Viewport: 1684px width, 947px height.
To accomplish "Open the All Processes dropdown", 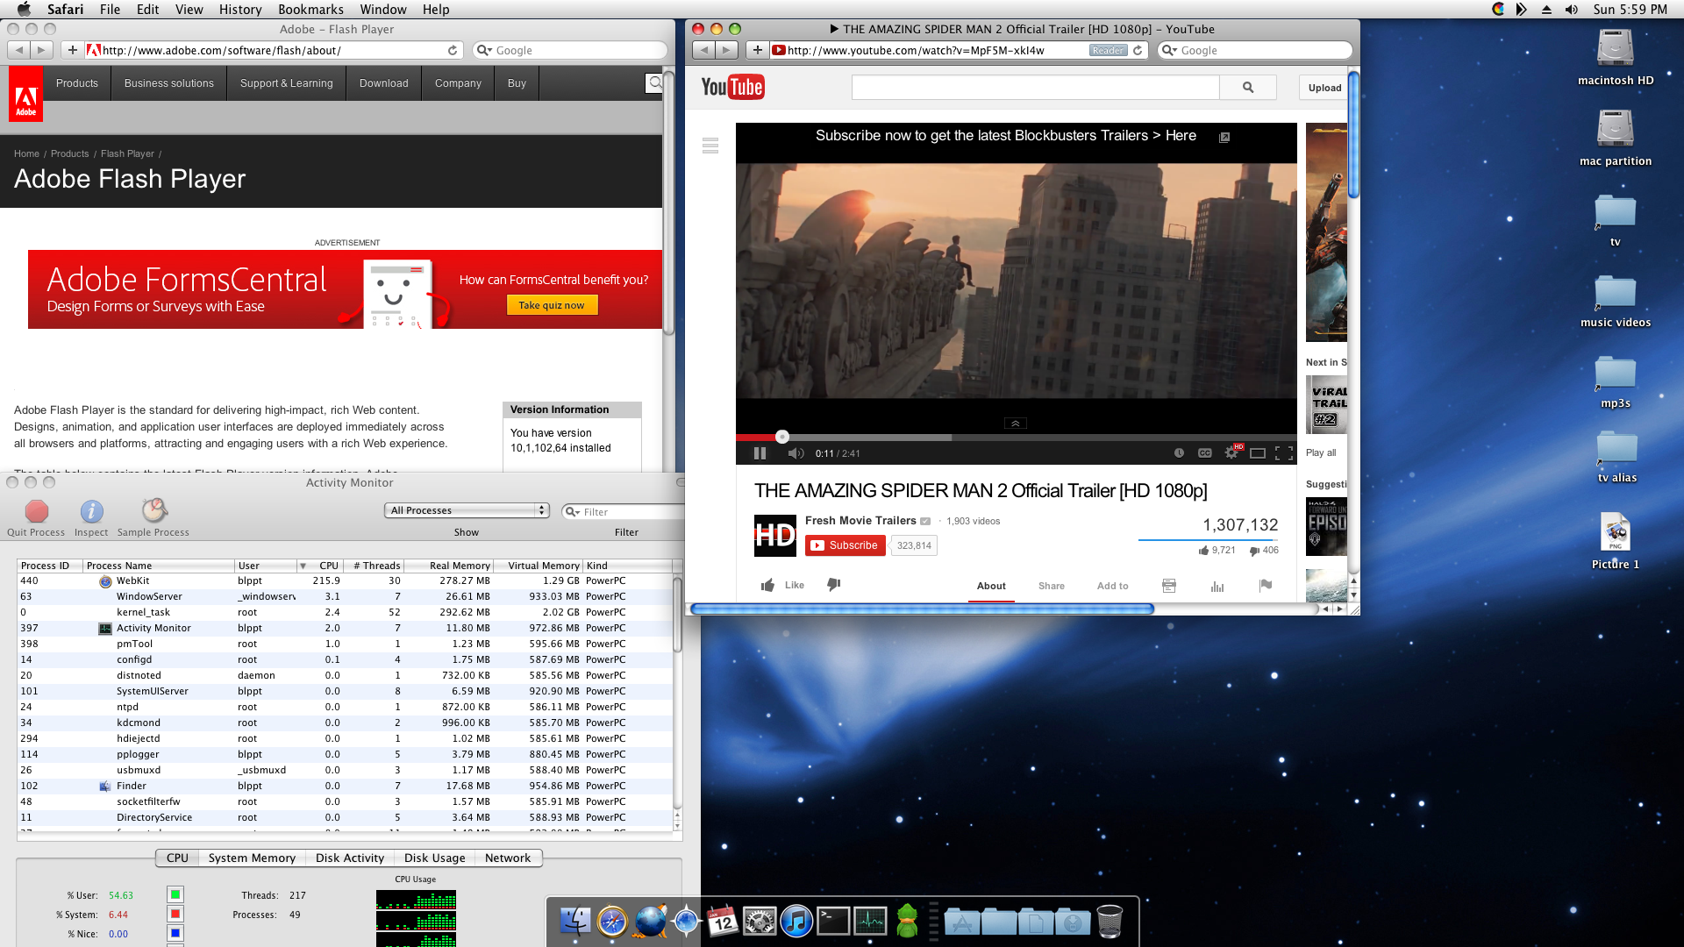I will coord(467,510).
